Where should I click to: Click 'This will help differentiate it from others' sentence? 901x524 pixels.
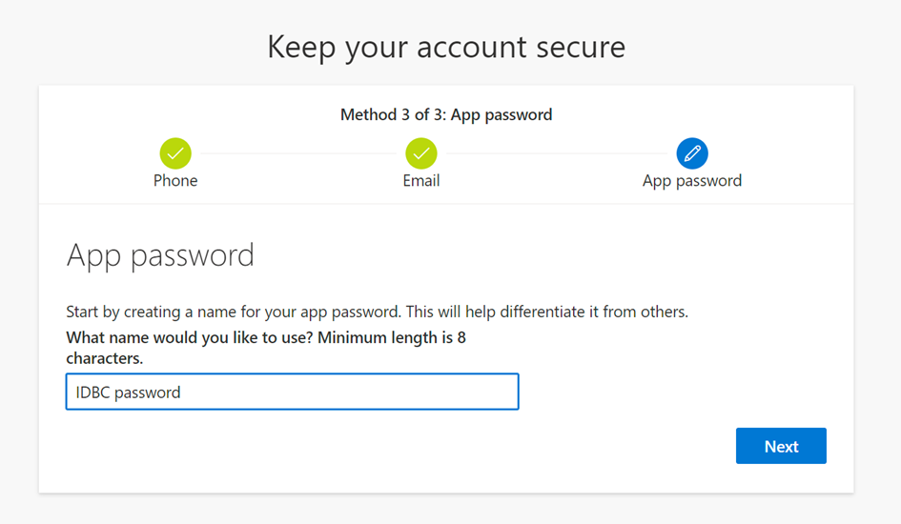(x=547, y=312)
